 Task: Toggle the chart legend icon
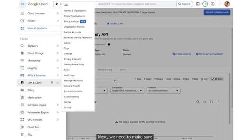click(205, 102)
